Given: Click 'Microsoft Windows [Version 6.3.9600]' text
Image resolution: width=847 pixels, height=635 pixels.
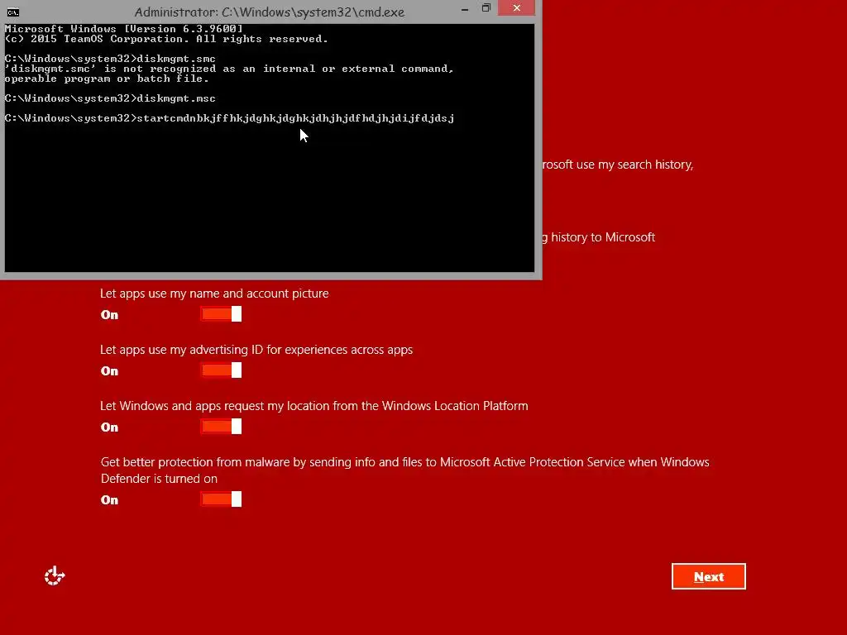Looking at the screenshot, I should coord(124,29).
